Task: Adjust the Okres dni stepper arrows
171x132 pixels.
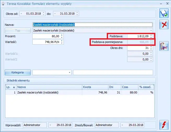Action: click(151, 48)
